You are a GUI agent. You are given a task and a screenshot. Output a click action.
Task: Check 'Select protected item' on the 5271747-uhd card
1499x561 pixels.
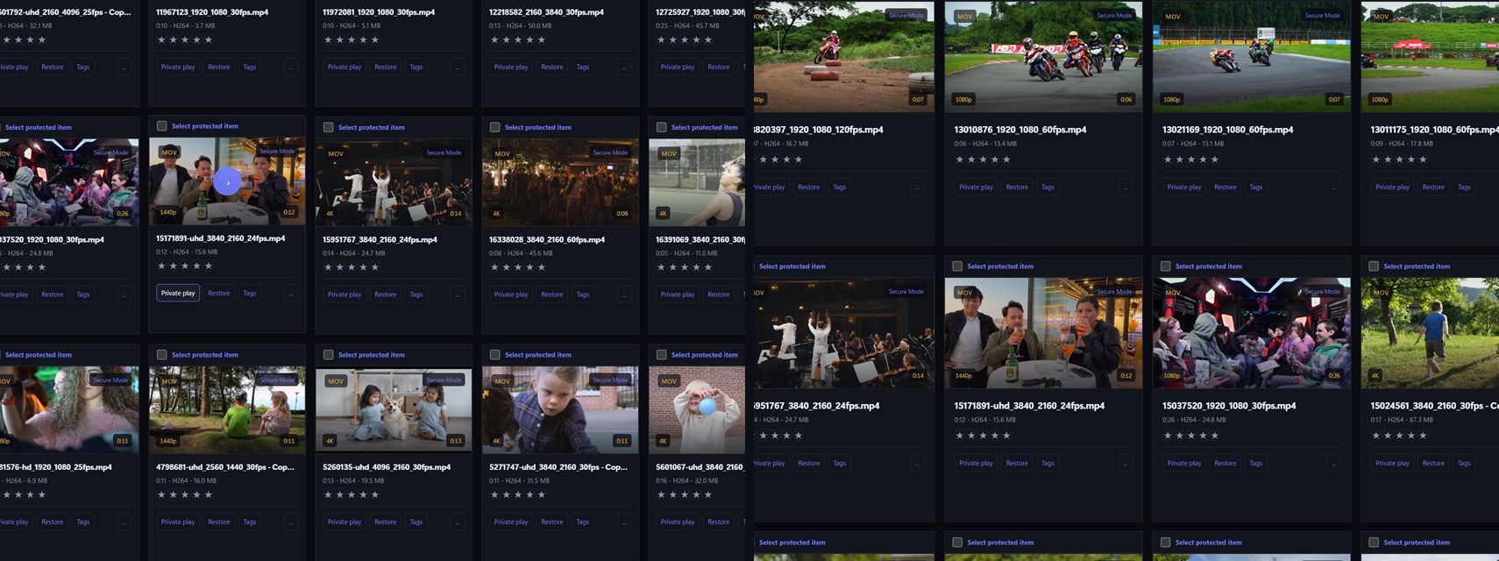tap(494, 355)
